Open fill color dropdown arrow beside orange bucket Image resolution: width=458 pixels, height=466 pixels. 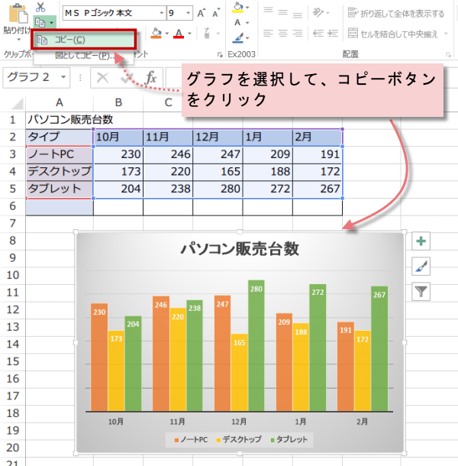(166, 34)
